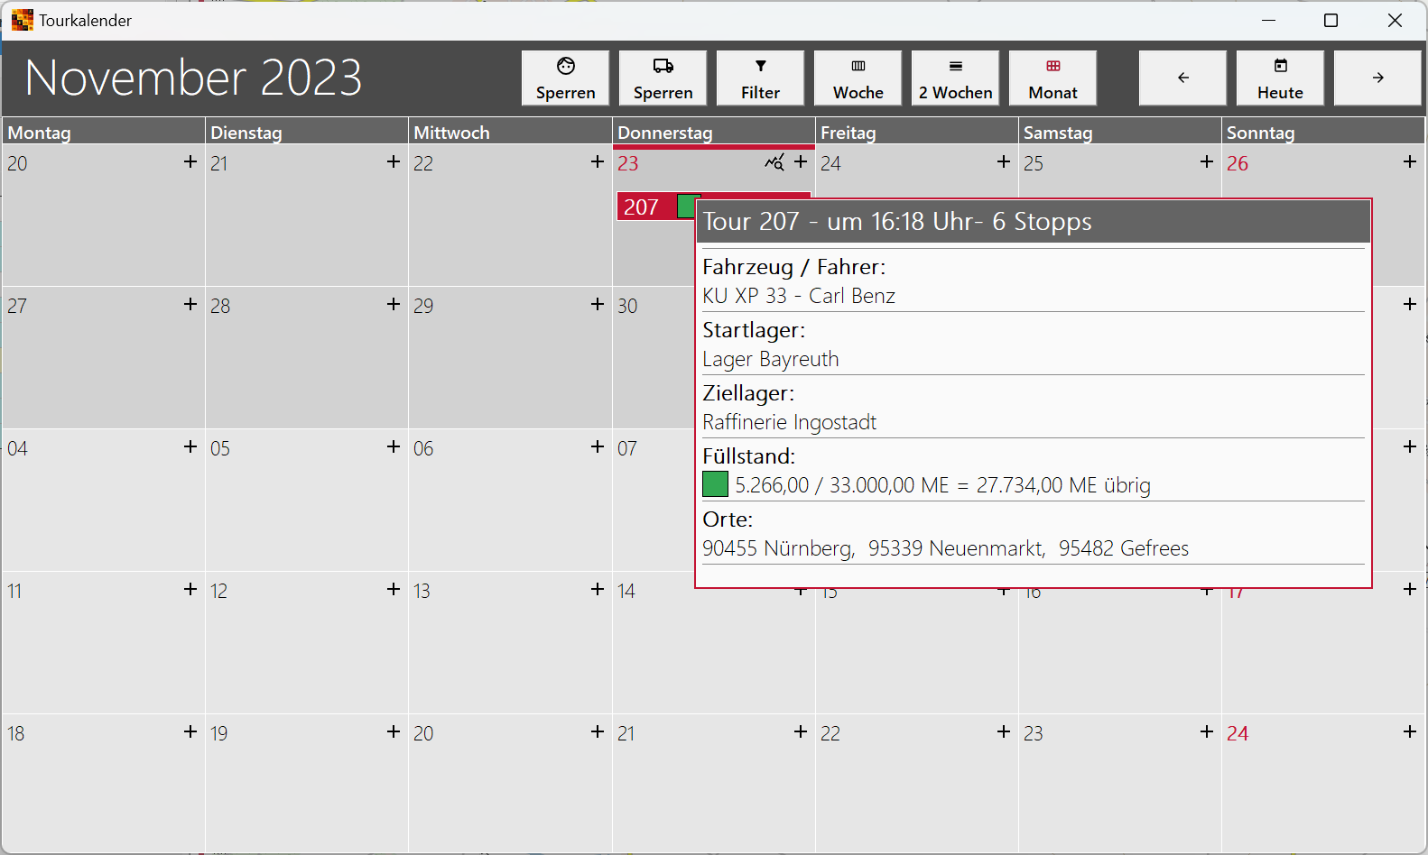The height and width of the screenshot is (855, 1428).
Task: Click '95339 Neuenmarkt,' in Orte list
Action: point(957,548)
